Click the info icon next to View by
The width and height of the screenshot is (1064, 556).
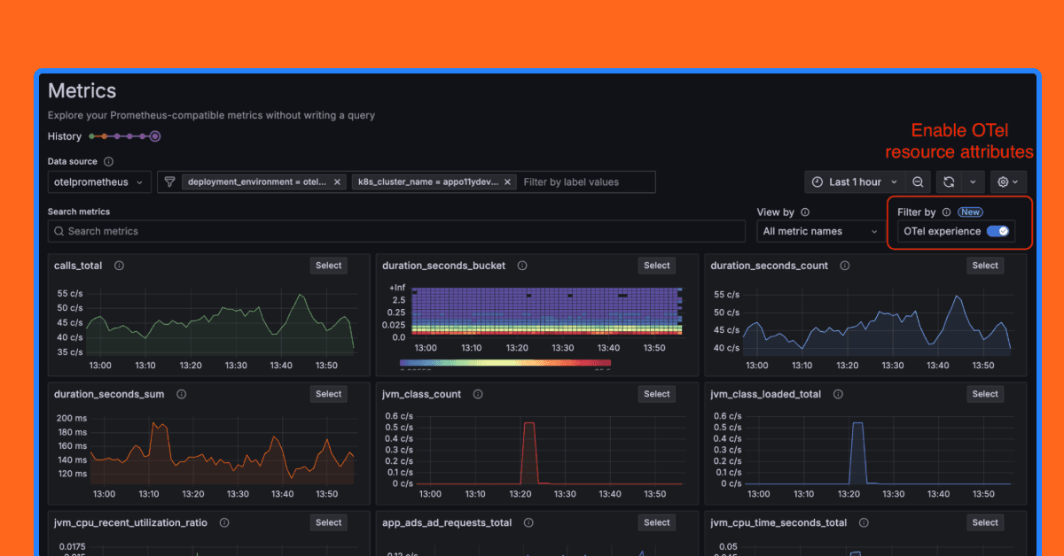coord(803,212)
